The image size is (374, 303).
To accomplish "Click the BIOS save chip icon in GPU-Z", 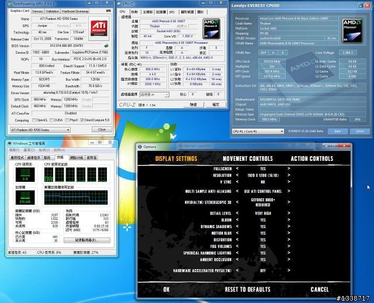I will (106, 46).
